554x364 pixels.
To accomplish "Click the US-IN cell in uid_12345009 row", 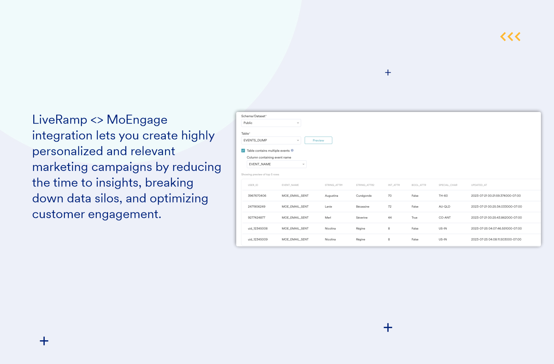I will 443,239.
